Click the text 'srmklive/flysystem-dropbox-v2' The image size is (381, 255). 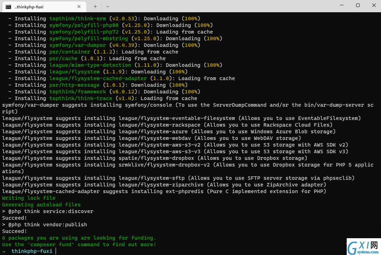tap(164, 165)
